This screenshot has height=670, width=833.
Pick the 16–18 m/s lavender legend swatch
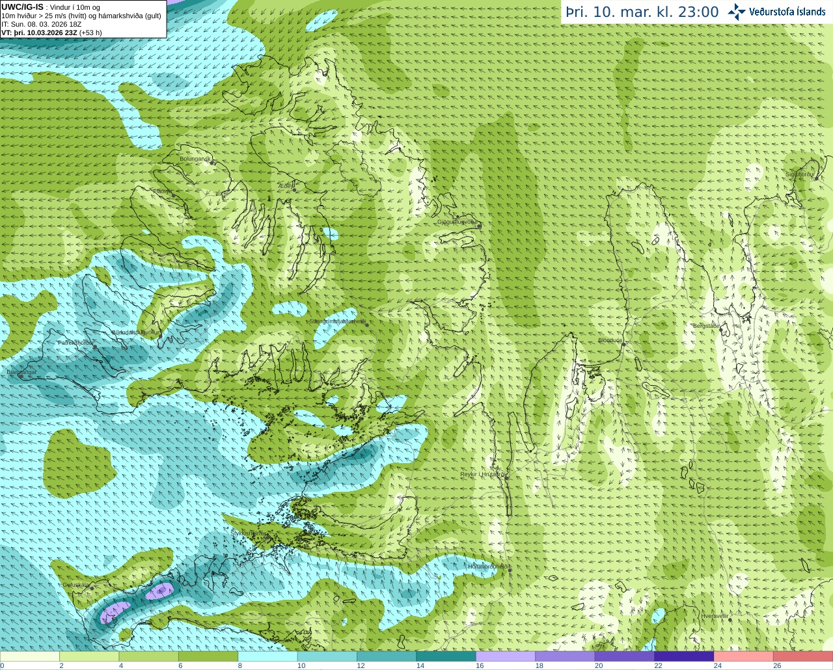click(x=506, y=656)
